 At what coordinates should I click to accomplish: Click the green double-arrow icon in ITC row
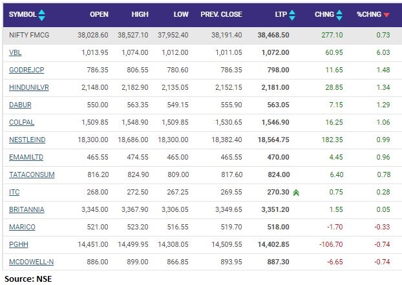(296, 192)
